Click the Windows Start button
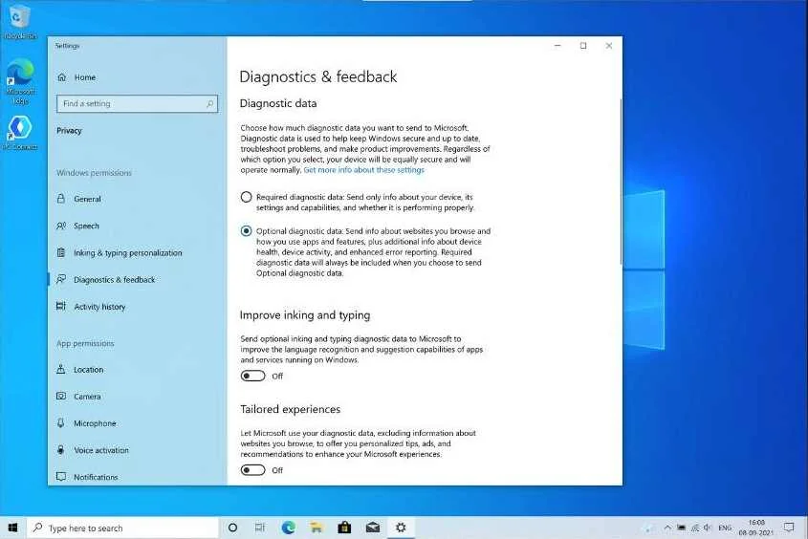This screenshot has height=539, width=808. tap(12, 528)
